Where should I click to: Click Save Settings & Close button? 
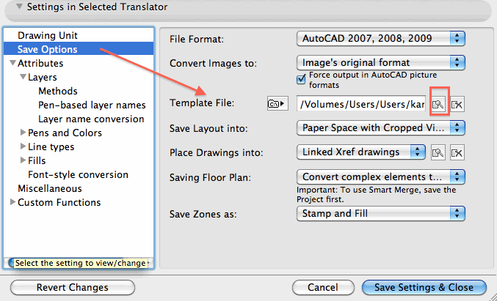tap(424, 287)
